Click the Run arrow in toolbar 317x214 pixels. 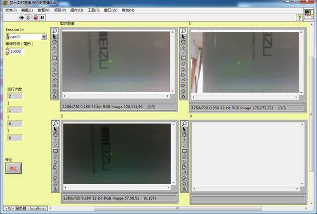tap(21, 18)
